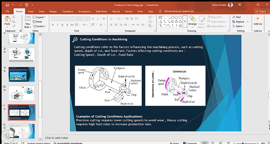Click to add notes field
Viewport: 270px width, 144px height.
pyautogui.click(x=56, y=138)
